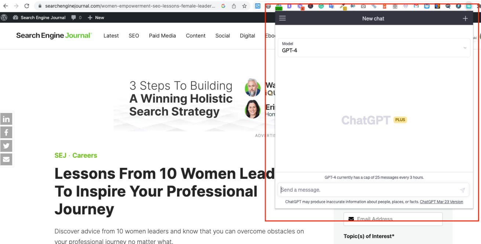Screen dimensions: 481x244
Task: Open the Grammarly extension icon
Action: pyautogui.click(x=321, y=6)
